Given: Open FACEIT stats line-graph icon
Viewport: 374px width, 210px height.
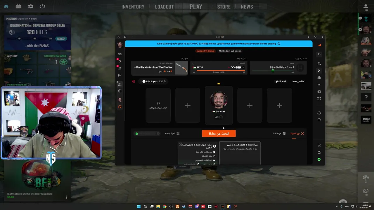Looking at the screenshot, I should tap(319, 85).
